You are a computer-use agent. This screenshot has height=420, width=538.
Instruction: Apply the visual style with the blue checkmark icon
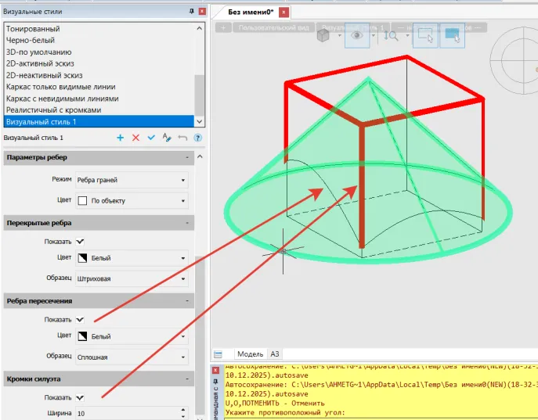click(x=151, y=138)
